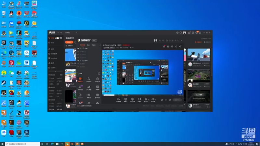Toggle lock on the 图片 1 layer

pyautogui.click(x=81, y=61)
